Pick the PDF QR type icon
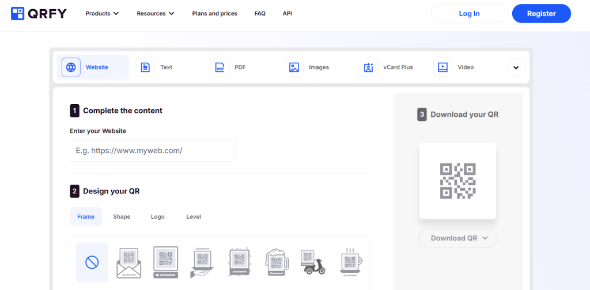Screen dimensions: 590x290 point(220,67)
